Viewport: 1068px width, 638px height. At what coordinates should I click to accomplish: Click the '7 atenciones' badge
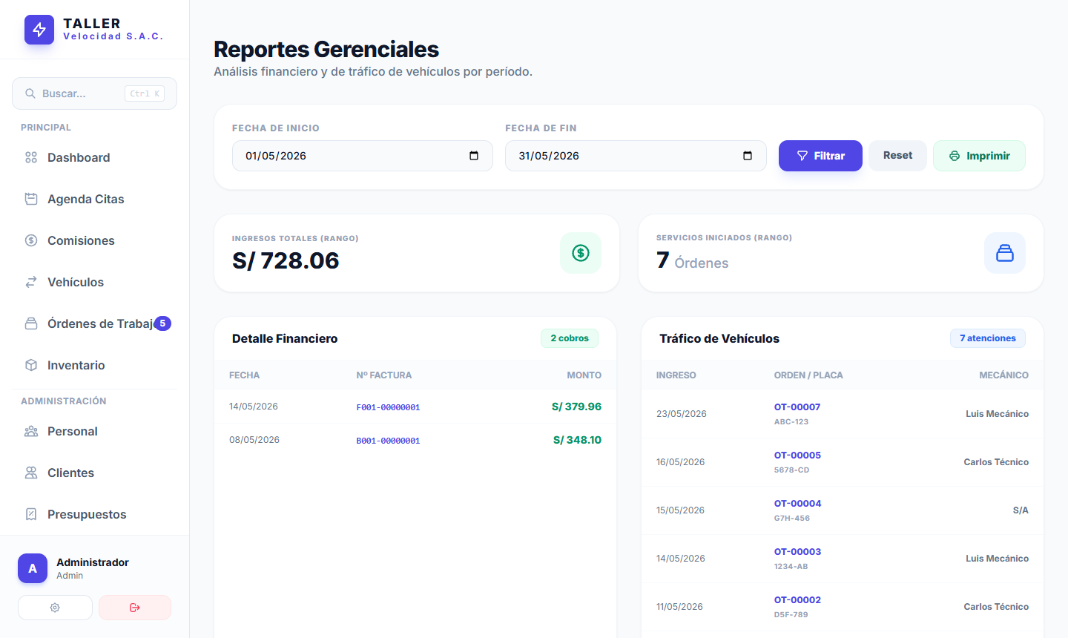pos(988,338)
